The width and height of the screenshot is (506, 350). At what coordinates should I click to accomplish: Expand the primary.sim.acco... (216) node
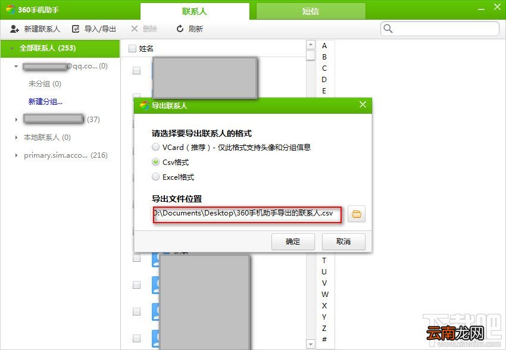click(16, 155)
